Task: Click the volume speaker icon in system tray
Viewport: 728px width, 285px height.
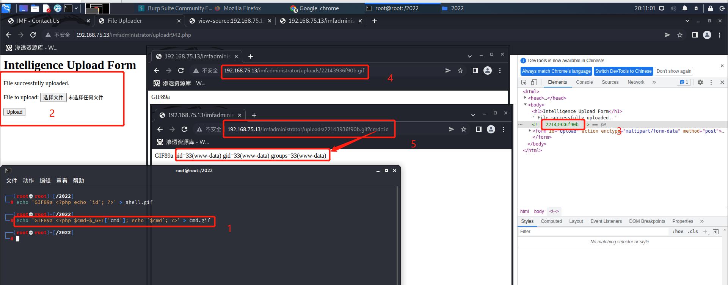Action: click(x=673, y=8)
